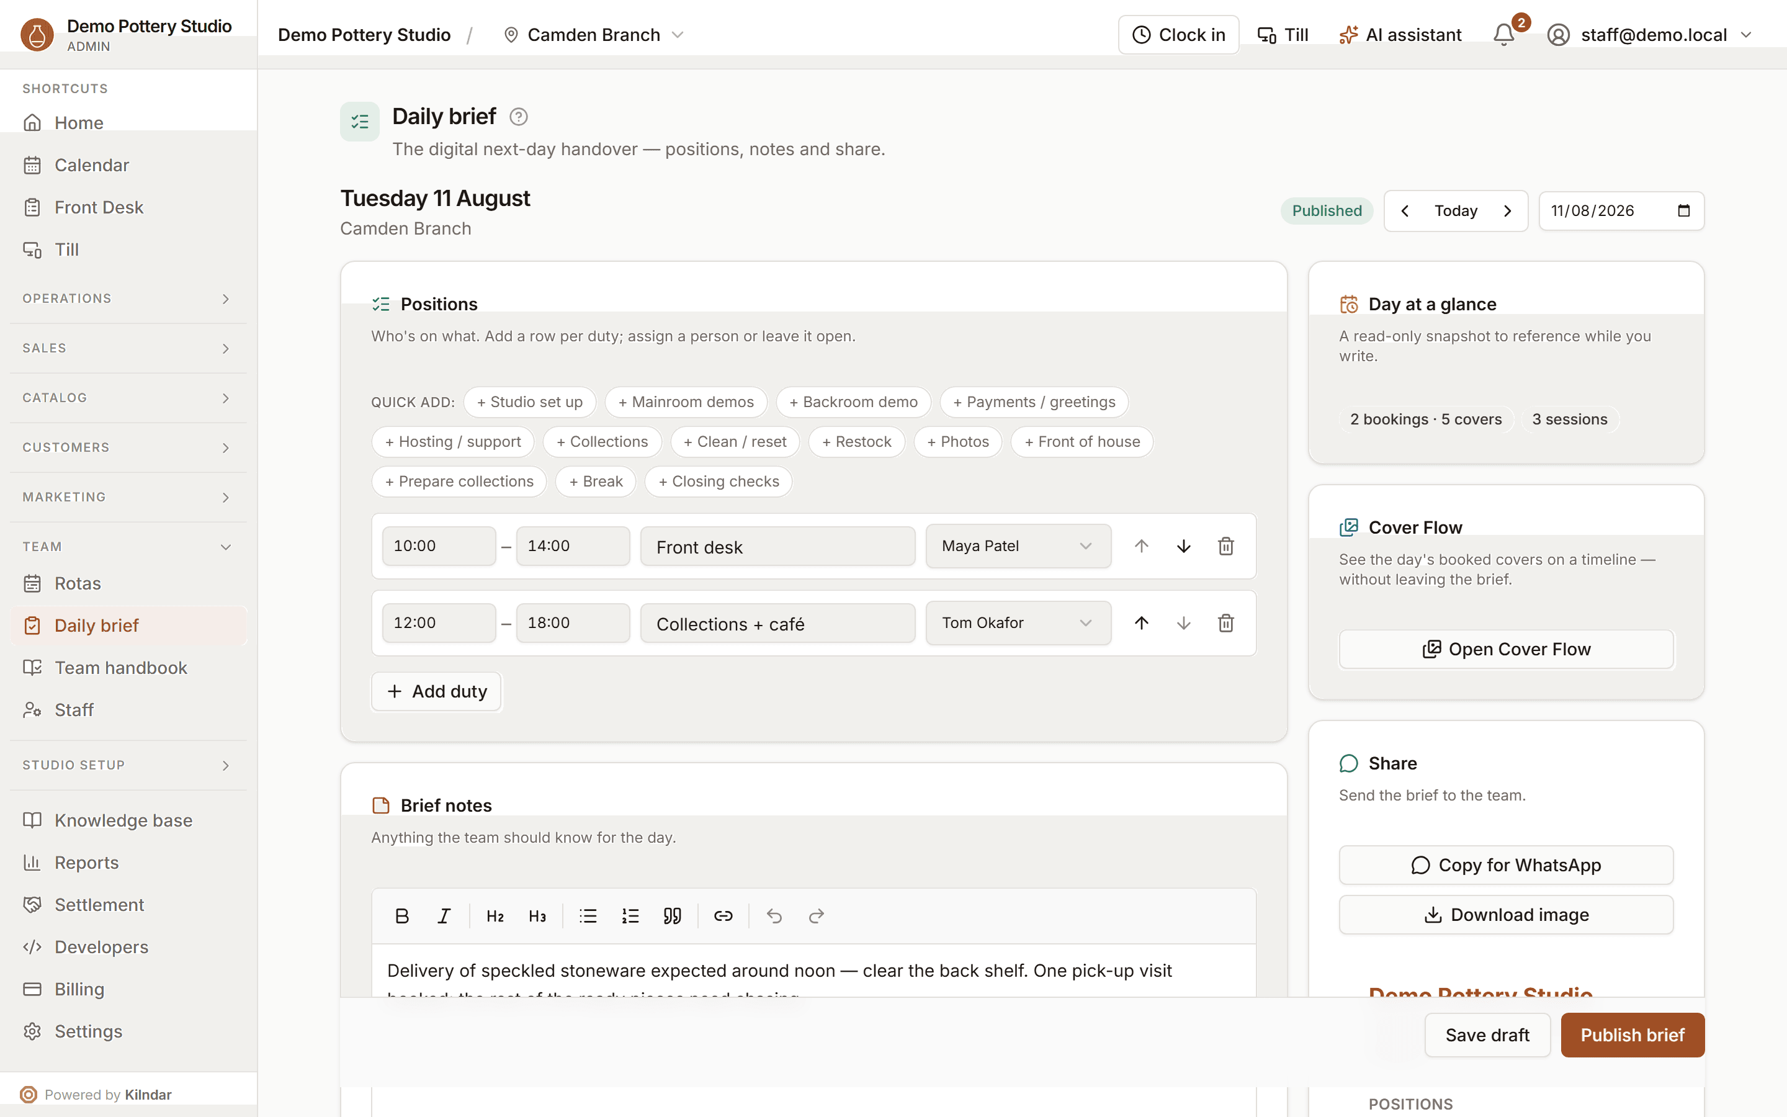This screenshot has width=1787, height=1117.
Task: Redo edit in notes editor
Action: point(816,916)
